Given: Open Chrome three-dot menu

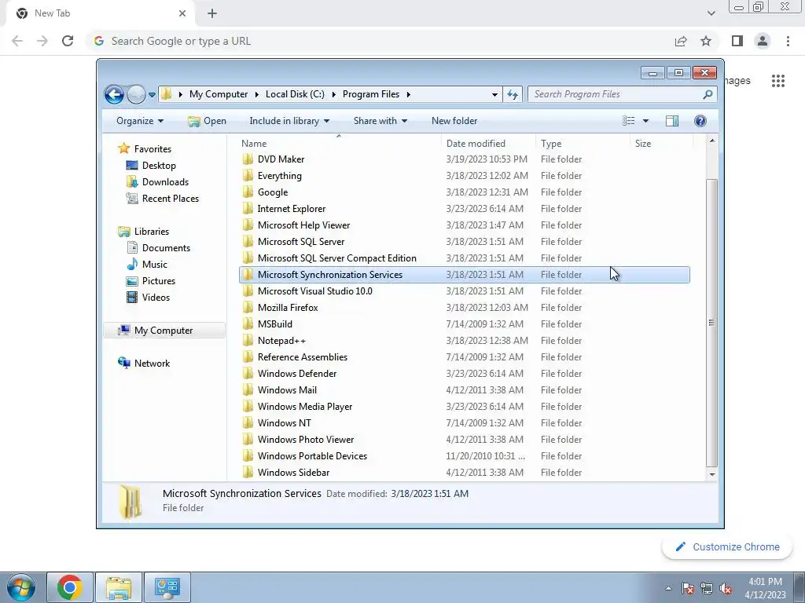Looking at the screenshot, I should point(788,41).
